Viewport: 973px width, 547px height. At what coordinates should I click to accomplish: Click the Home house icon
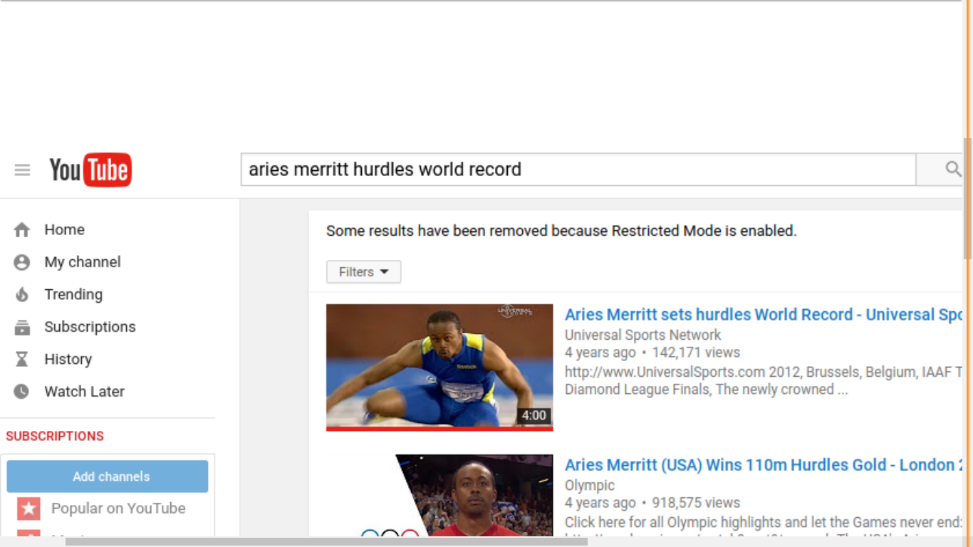[x=22, y=230]
